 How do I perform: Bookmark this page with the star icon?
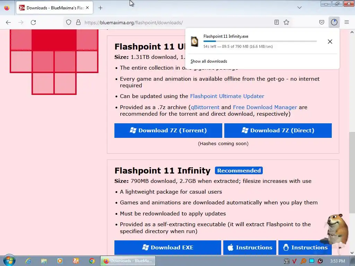pyautogui.click(x=286, y=22)
